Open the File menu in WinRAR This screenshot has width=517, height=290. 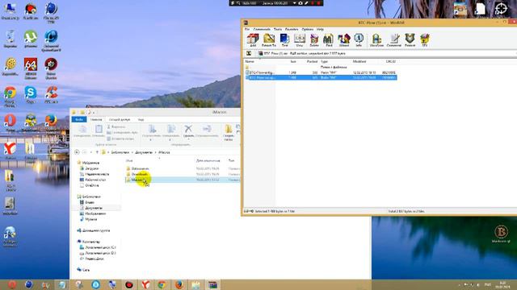(x=247, y=29)
